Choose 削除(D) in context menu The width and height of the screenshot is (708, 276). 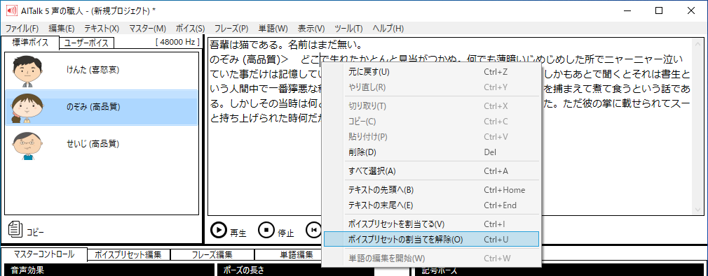[x=431, y=152]
